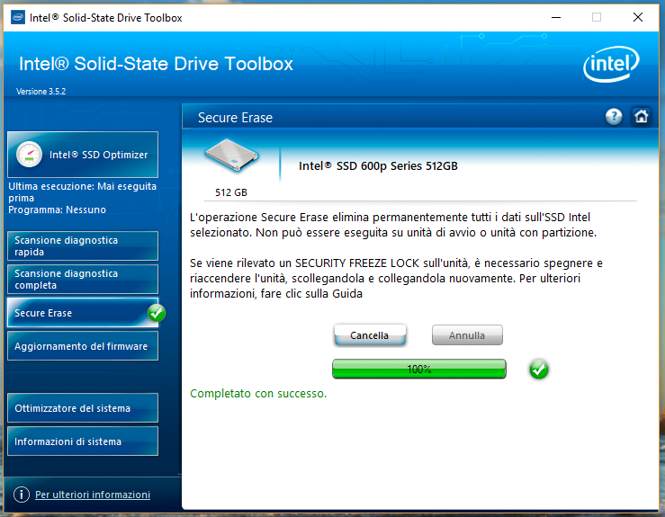Open Scansione diagnostica rapida
This screenshot has height=517, width=665.
(82, 246)
